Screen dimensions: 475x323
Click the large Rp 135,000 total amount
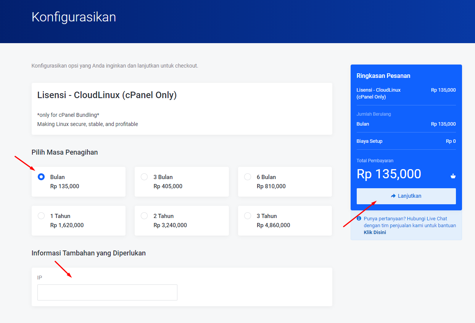coord(388,174)
